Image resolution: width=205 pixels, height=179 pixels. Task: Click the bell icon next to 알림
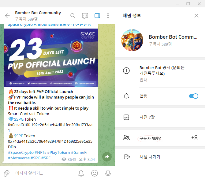pos(126,96)
